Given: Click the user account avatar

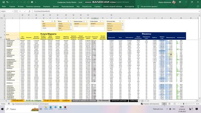Looking at the screenshot, I should coord(174,2).
